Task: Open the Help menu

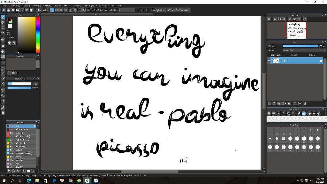Action: 119,6
